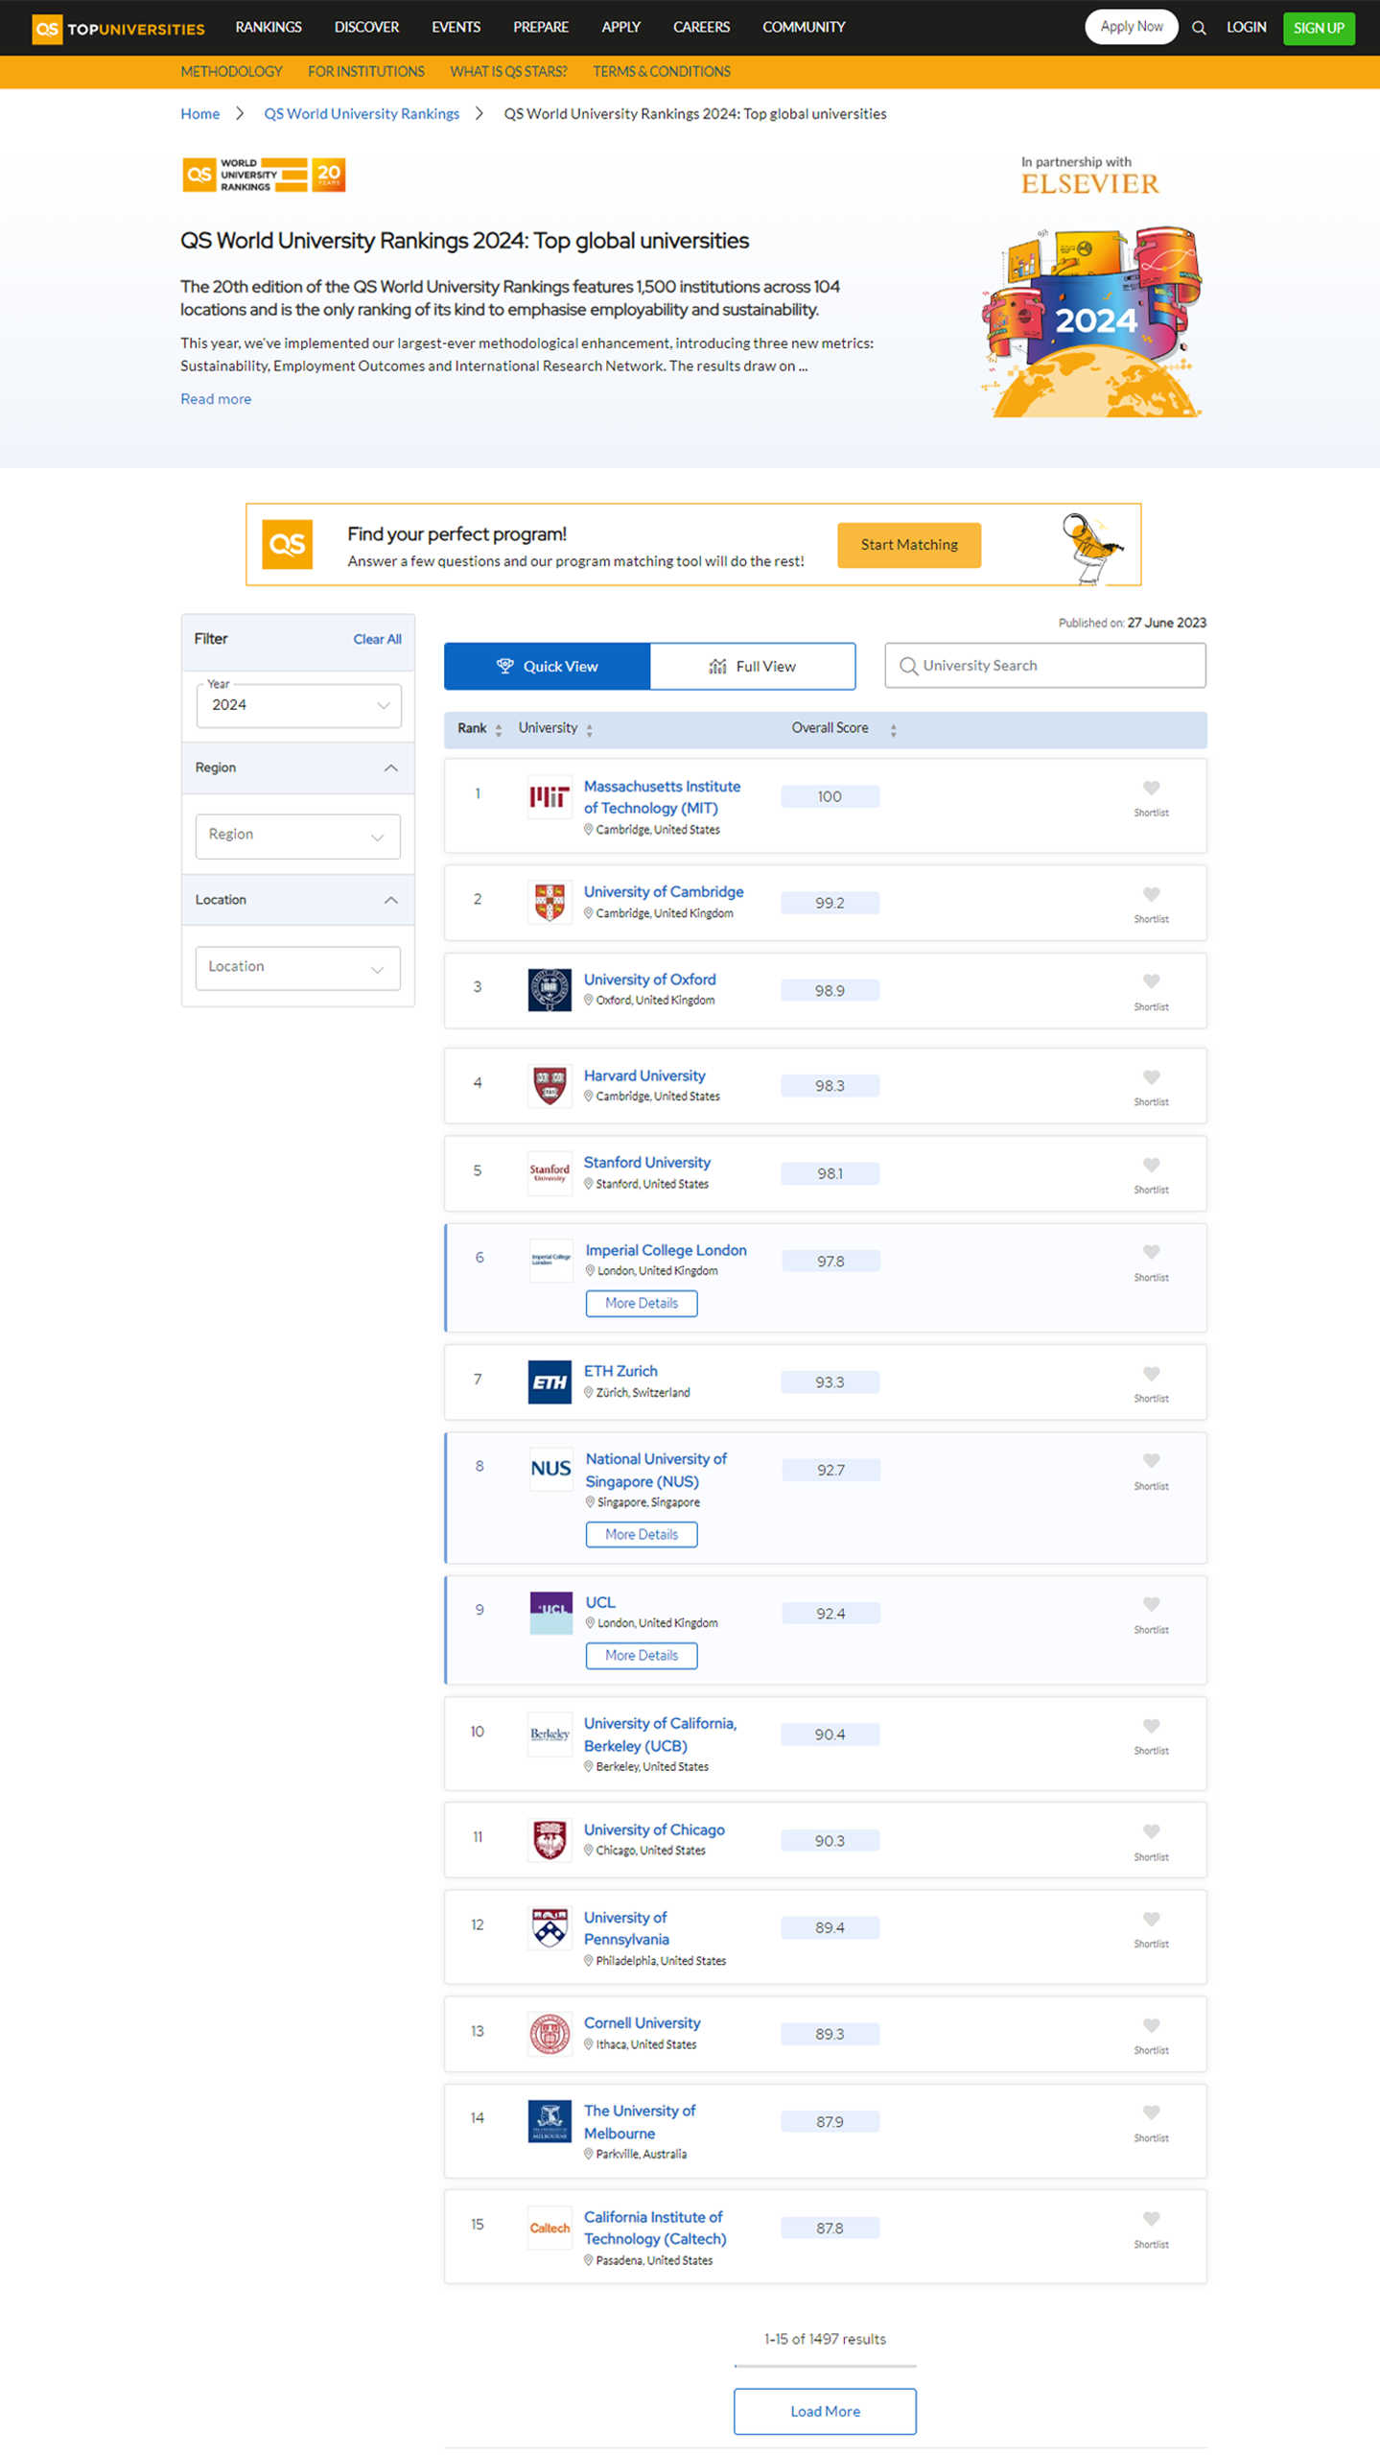Click the search magnifier icon in header
The width and height of the screenshot is (1380, 2455).
pyautogui.click(x=1198, y=28)
